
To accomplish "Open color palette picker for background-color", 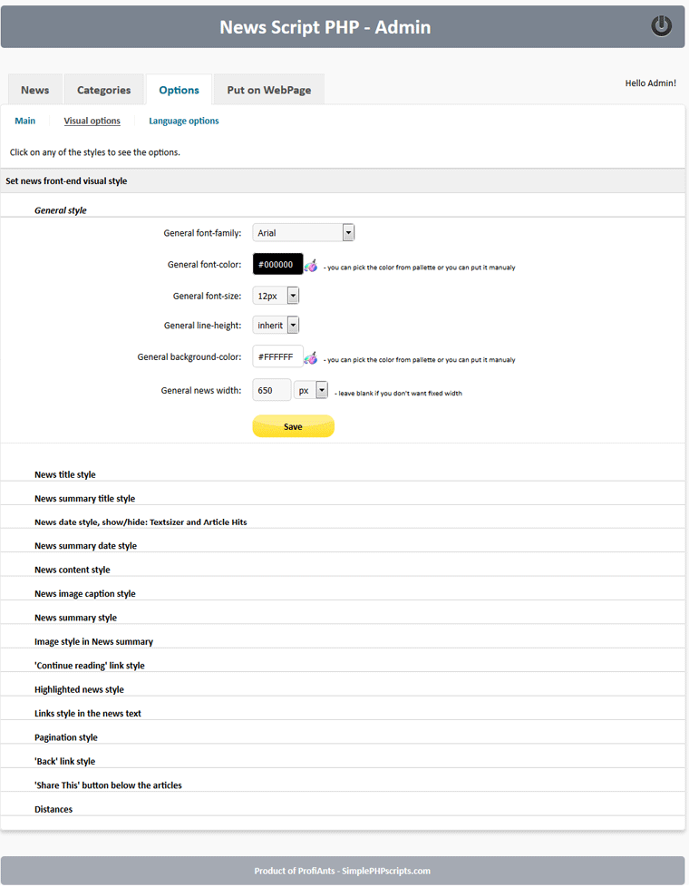I will click(x=311, y=357).
